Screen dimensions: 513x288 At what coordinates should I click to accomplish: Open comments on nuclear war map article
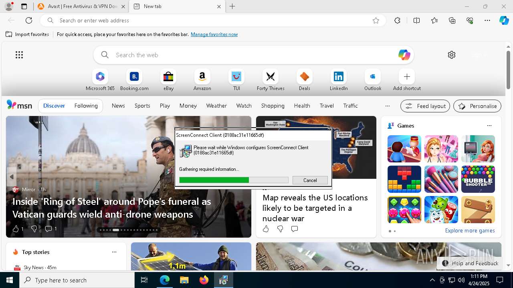click(x=295, y=229)
